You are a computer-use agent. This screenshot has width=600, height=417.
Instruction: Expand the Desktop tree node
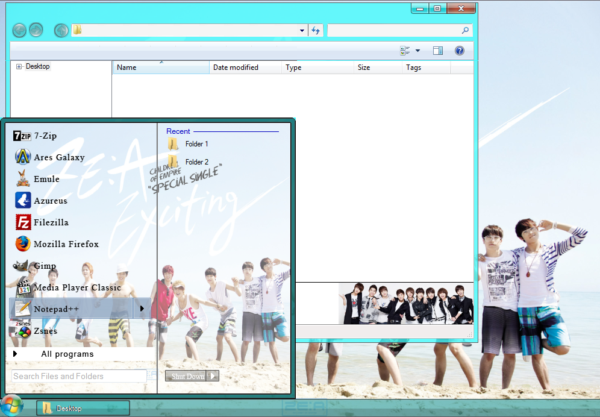[x=19, y=67]
